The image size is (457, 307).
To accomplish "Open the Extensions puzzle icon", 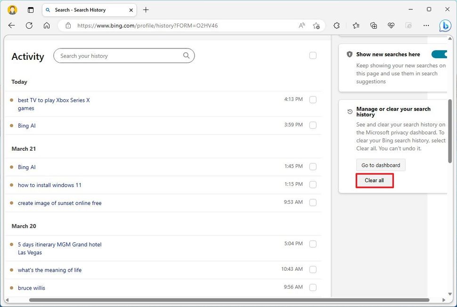I will [336, 25].
